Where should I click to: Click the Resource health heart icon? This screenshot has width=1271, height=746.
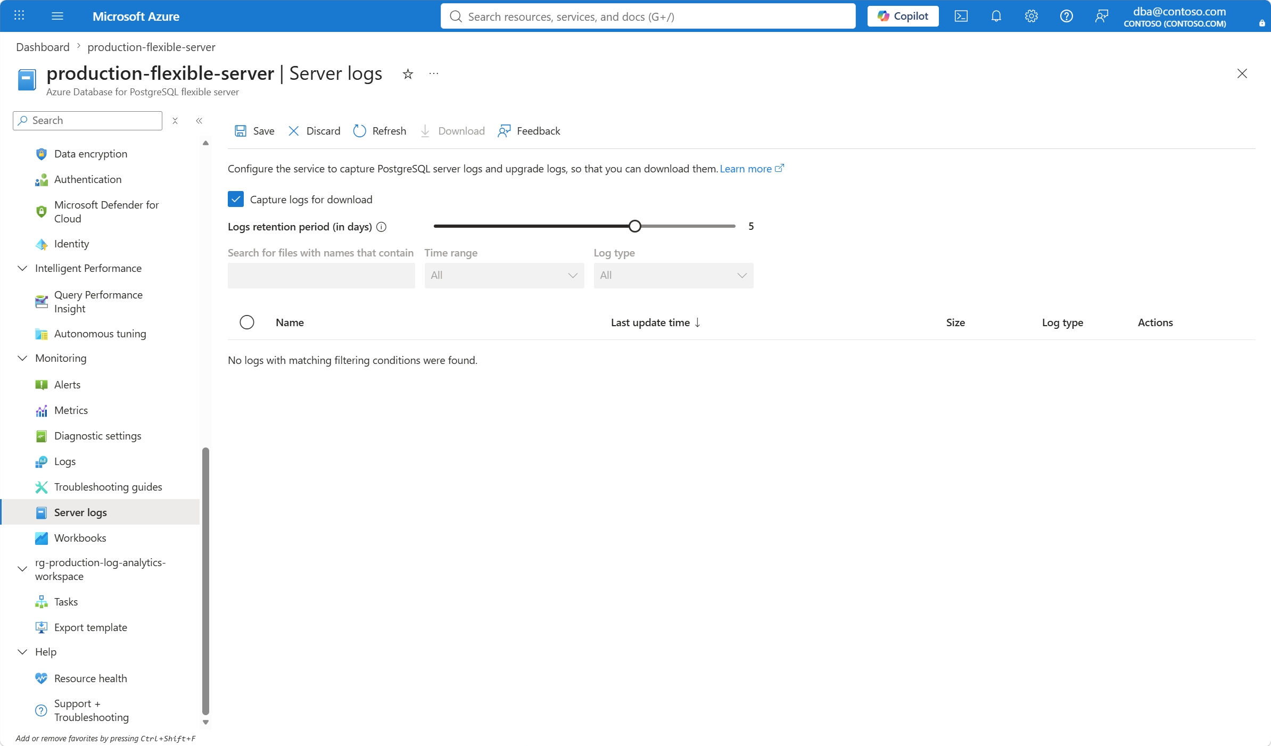point(42,678)
